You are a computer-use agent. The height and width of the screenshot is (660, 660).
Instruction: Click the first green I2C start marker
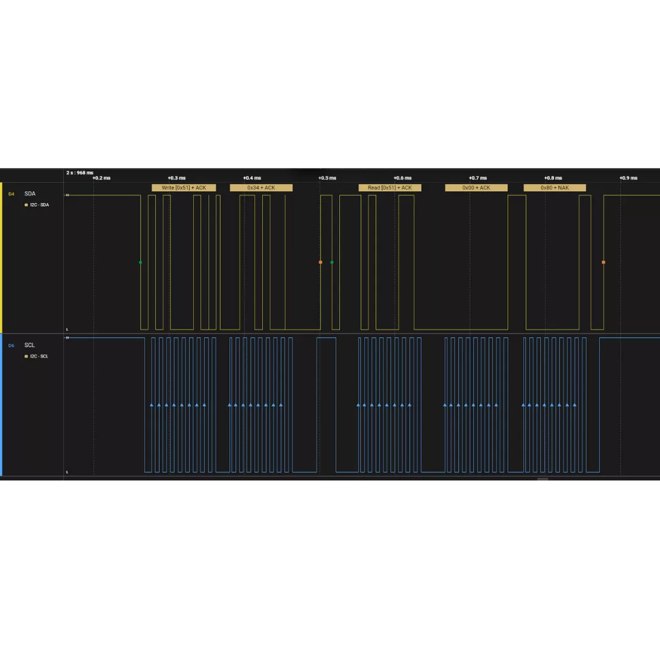tap(140, 262)
